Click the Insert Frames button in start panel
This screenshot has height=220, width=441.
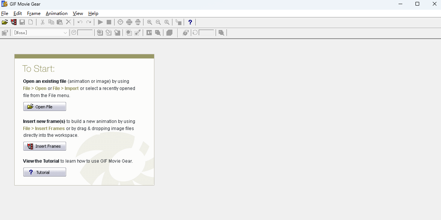click(x=45, y=146)
